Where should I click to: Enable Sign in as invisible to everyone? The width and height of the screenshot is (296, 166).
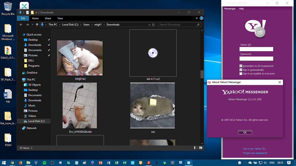(x=241, y=74)
